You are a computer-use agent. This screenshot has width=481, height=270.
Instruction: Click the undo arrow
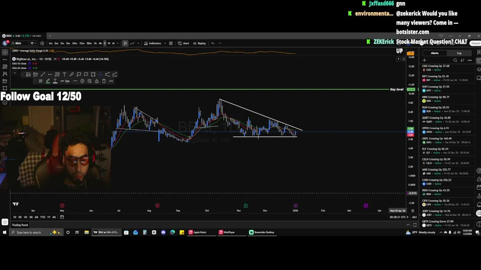click(x=213, y=43)
